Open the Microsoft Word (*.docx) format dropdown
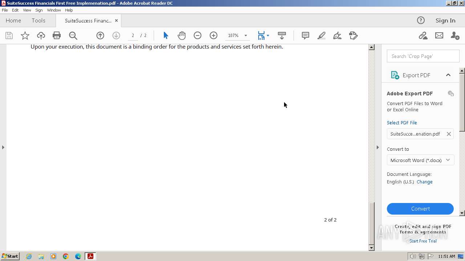The image size is (465, 261). click(x=420, y=160)
